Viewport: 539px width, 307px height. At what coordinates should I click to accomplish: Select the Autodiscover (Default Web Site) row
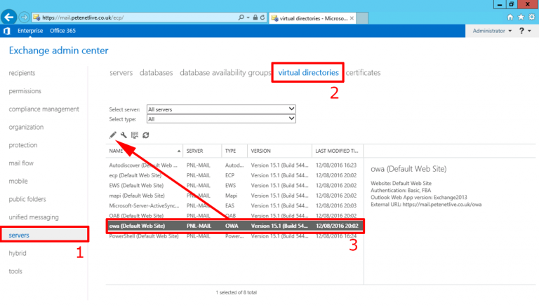click(234, 165)
